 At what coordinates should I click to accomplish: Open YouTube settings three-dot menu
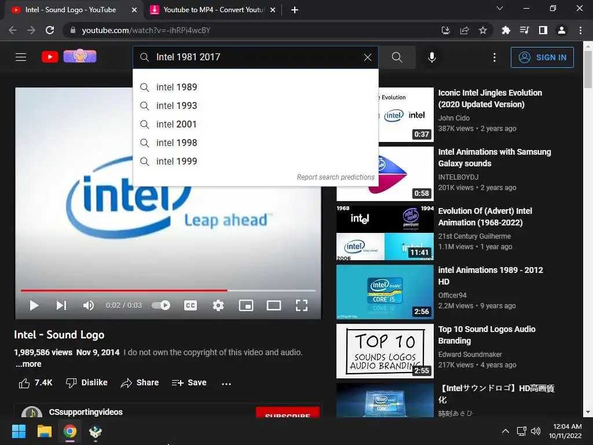click(x=495, y=57)
